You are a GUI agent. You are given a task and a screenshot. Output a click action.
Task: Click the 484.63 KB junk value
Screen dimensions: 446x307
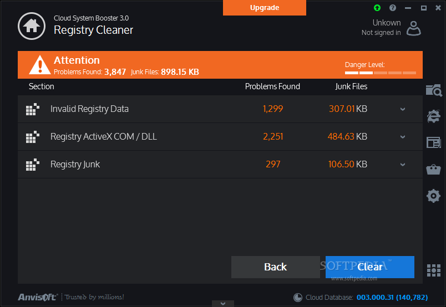pos(347,136)
